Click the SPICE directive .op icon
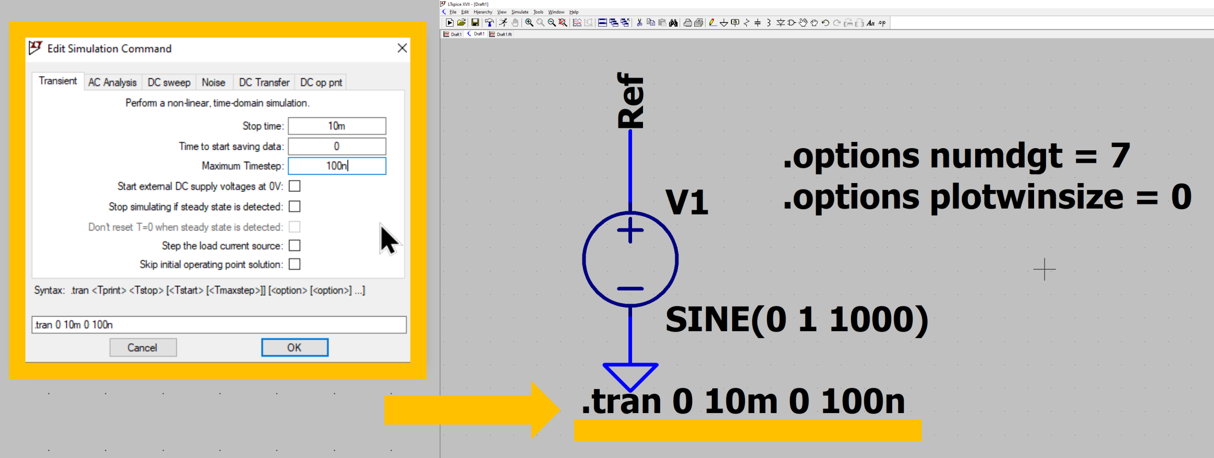The image size is (1214, 458). pos(882,22)
